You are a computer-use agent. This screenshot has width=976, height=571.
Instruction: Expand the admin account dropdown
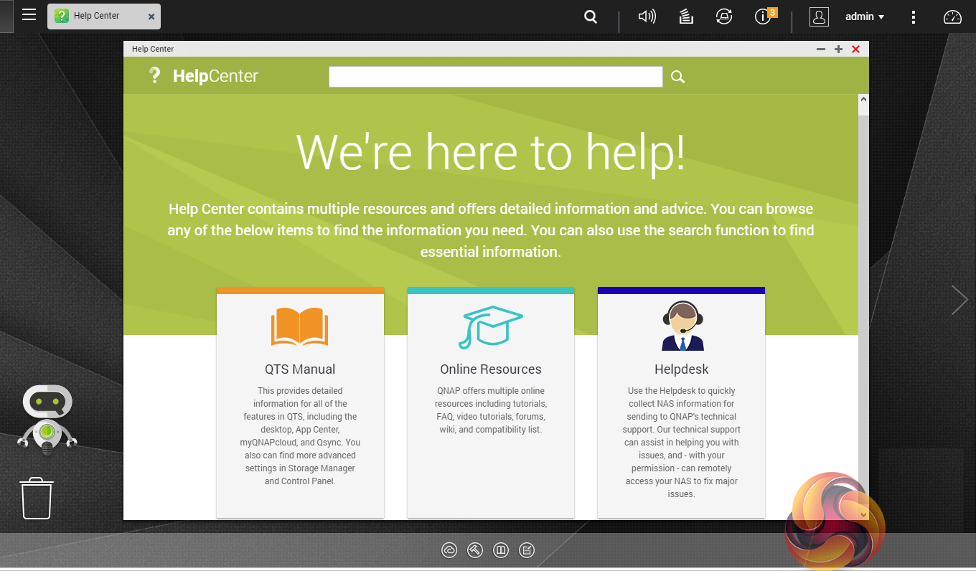(x=865, y=16)
